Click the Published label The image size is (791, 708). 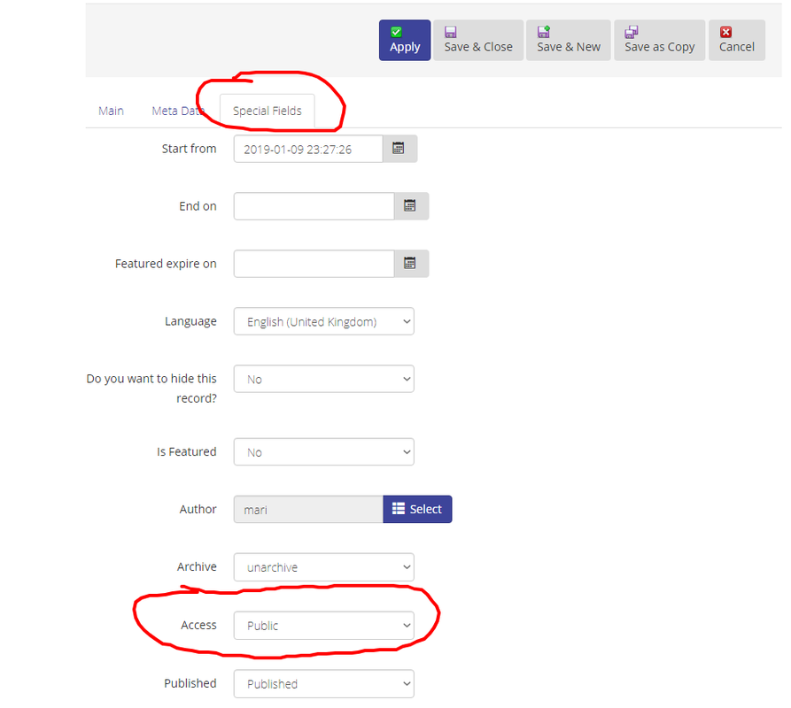point(190,683)
